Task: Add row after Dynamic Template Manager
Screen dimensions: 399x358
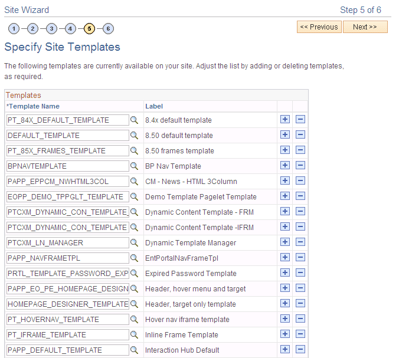Action: [285, 242]
